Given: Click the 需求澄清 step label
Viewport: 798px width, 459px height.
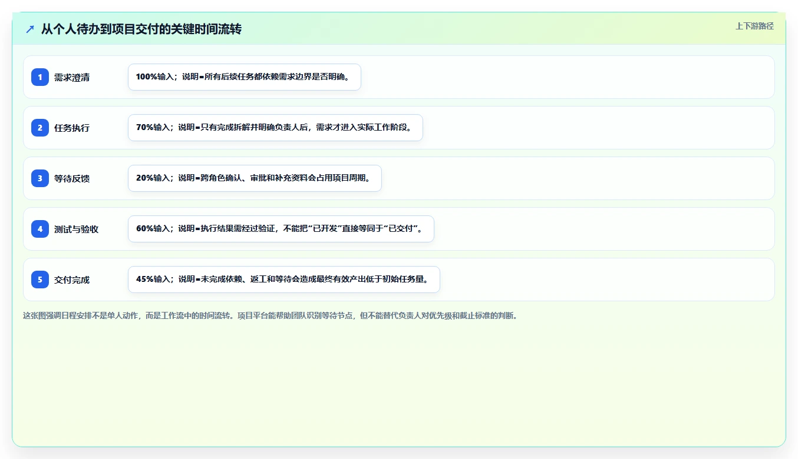Looking at the screenshot, I should [x=72, y=77].
